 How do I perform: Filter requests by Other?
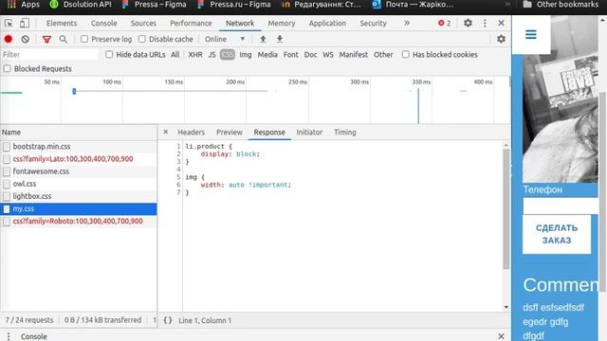coord(383,55)
